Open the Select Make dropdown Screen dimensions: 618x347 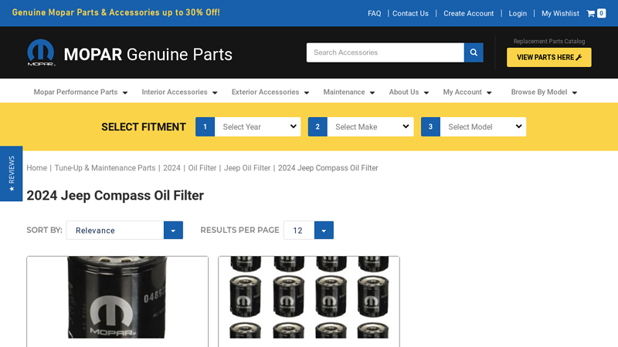pos(370,126)
